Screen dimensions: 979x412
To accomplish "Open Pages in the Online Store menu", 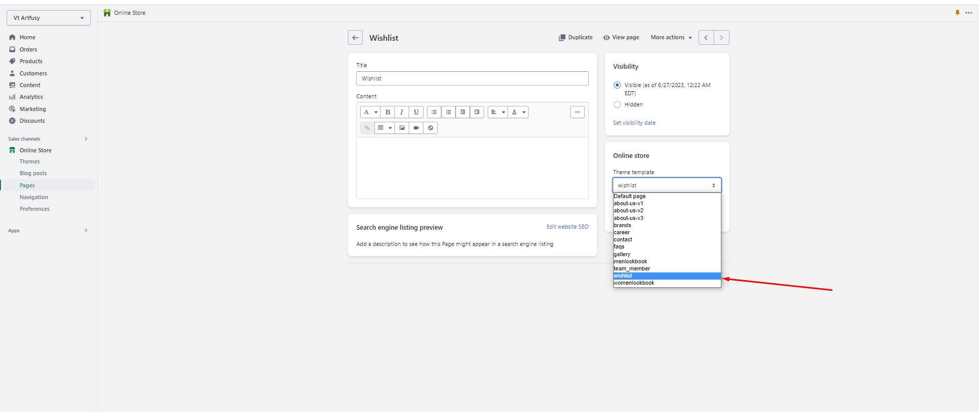I will 28,185.
